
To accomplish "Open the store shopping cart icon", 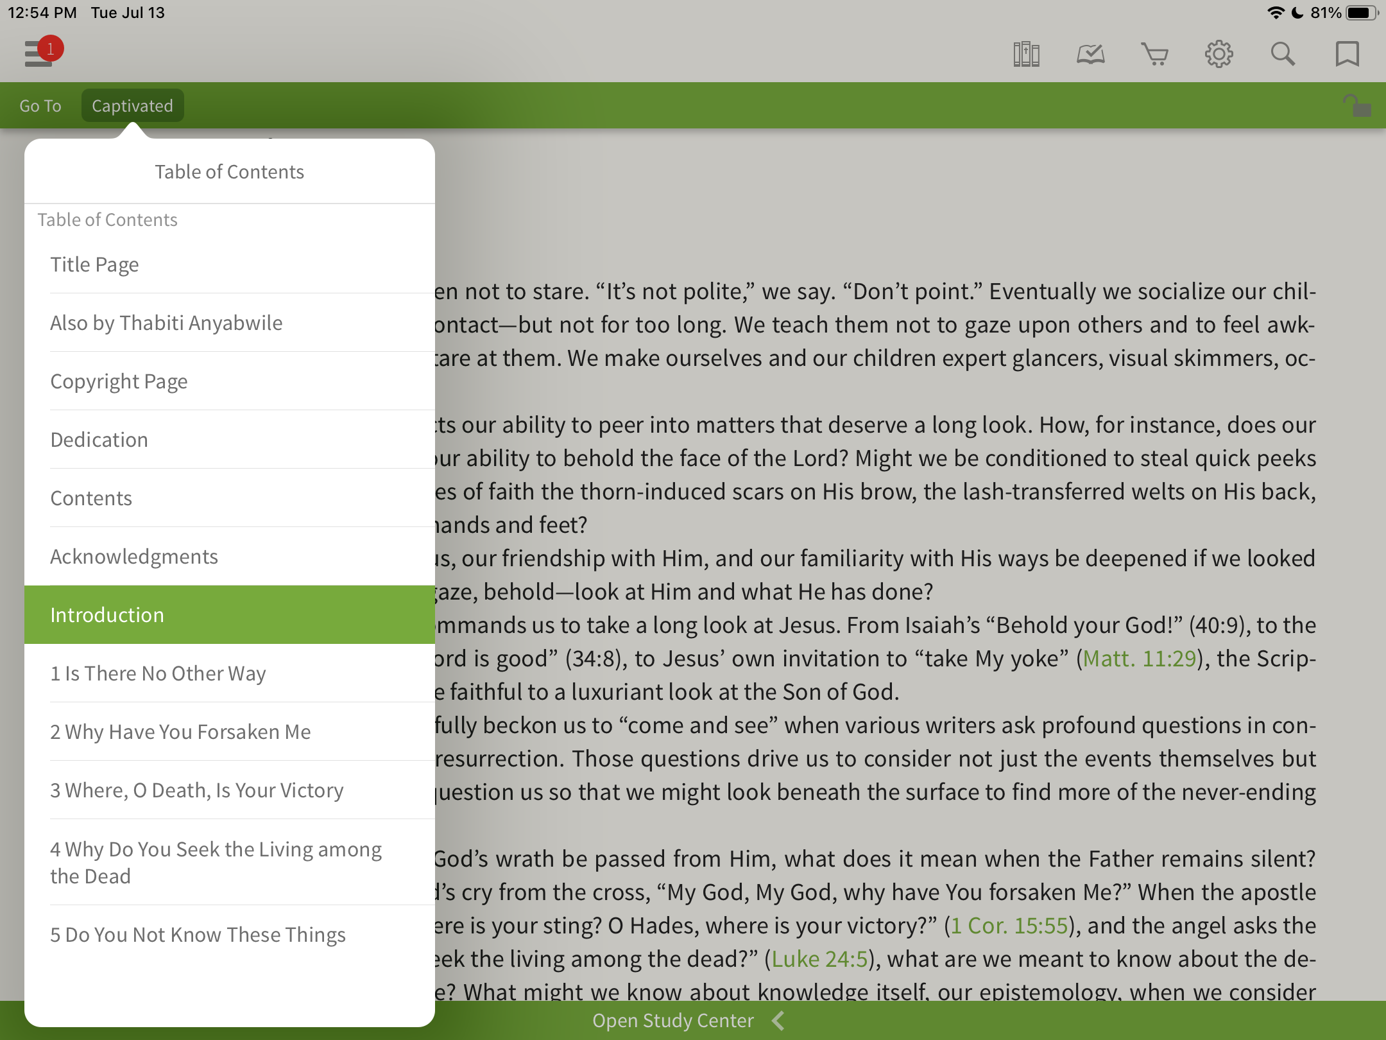I will 1154,55.
